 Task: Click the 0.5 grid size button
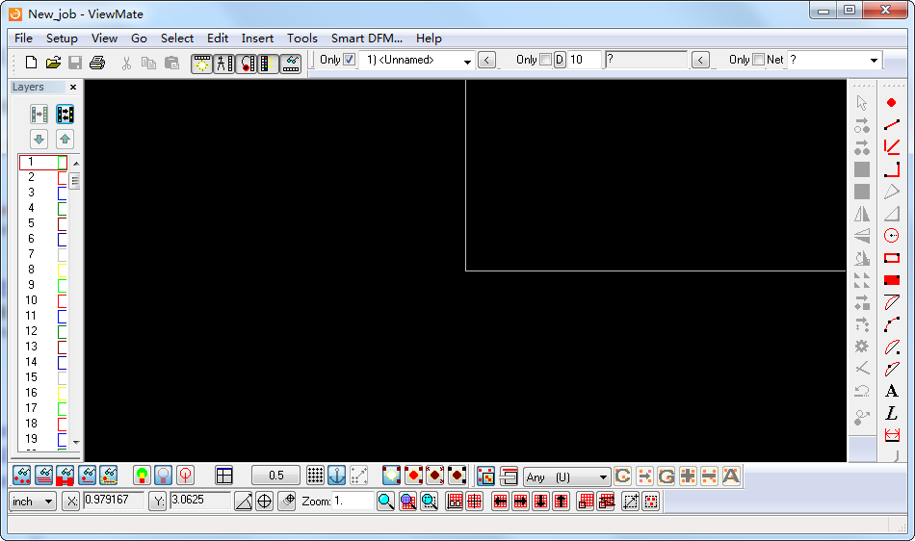[276, 476]
